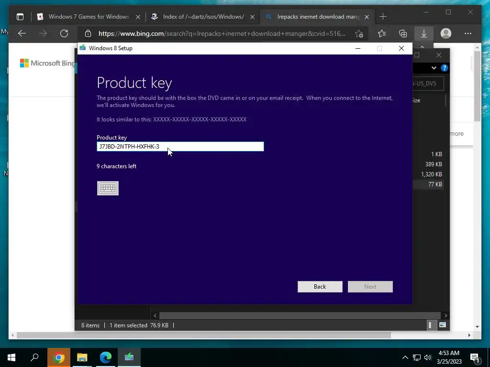Click Edge forward navigation arrow

click(x=43, y=33)
